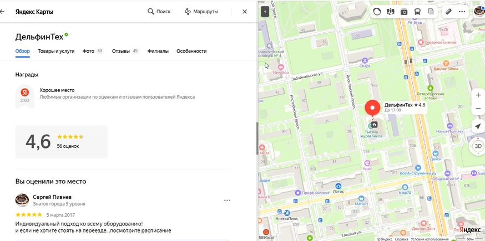
Task: Click the © Яндекс footer link
Action: coord(385,239)
